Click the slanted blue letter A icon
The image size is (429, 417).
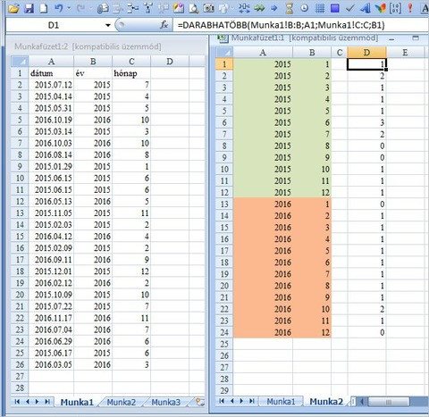(365, 8)
